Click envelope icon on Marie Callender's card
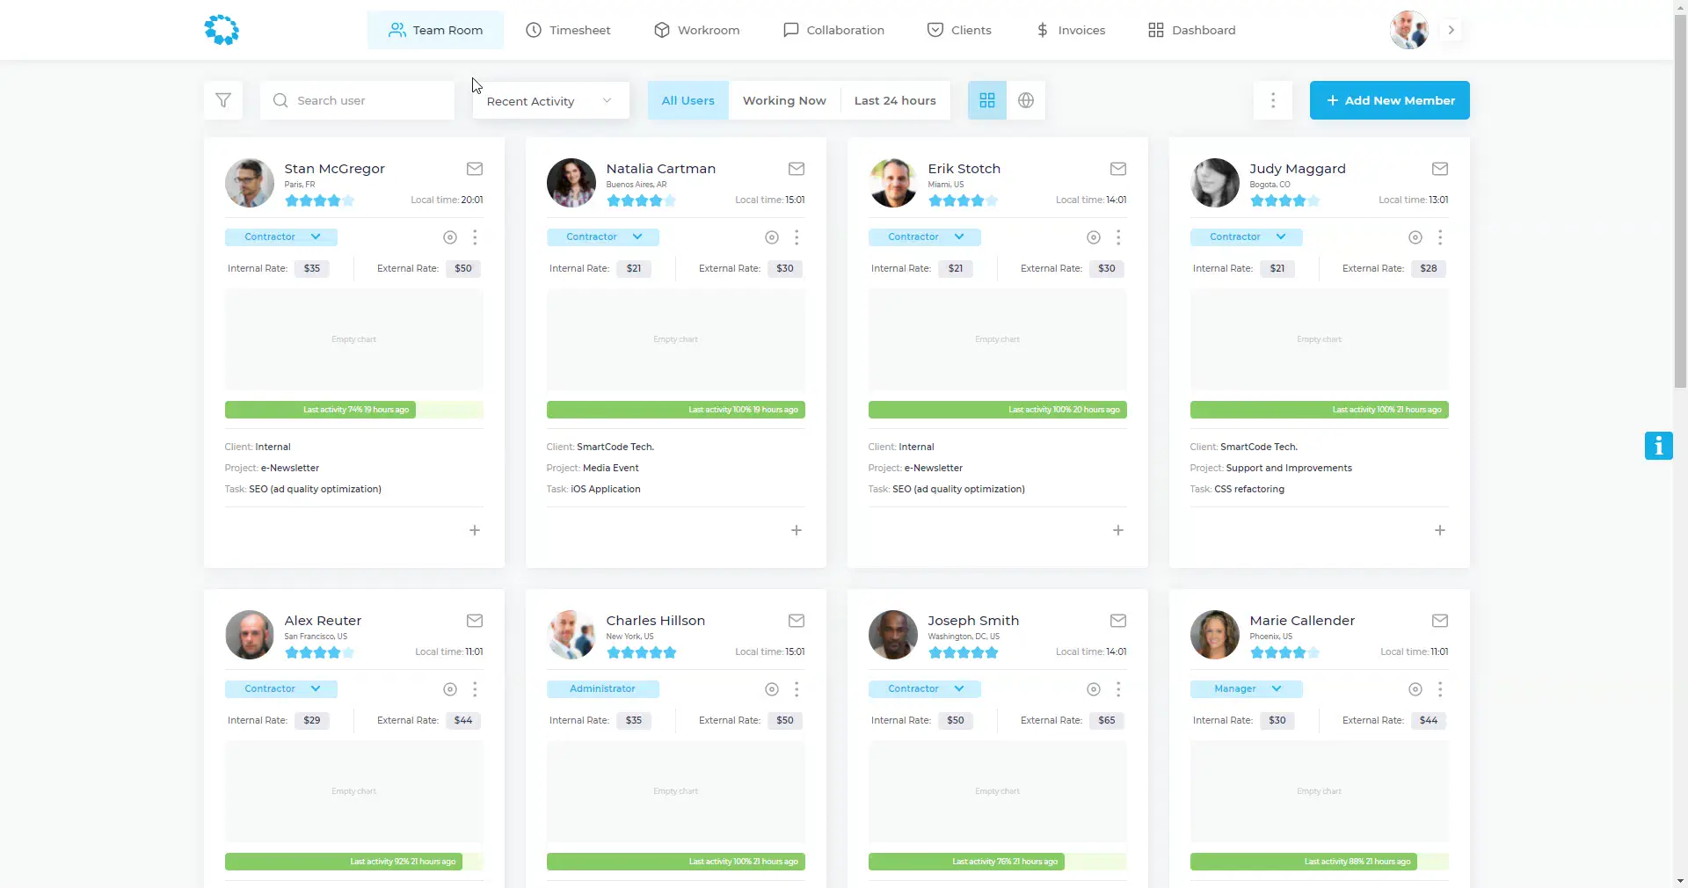Image resolution: width=1688 pixels, height=888 pixels. (1439, 621)
